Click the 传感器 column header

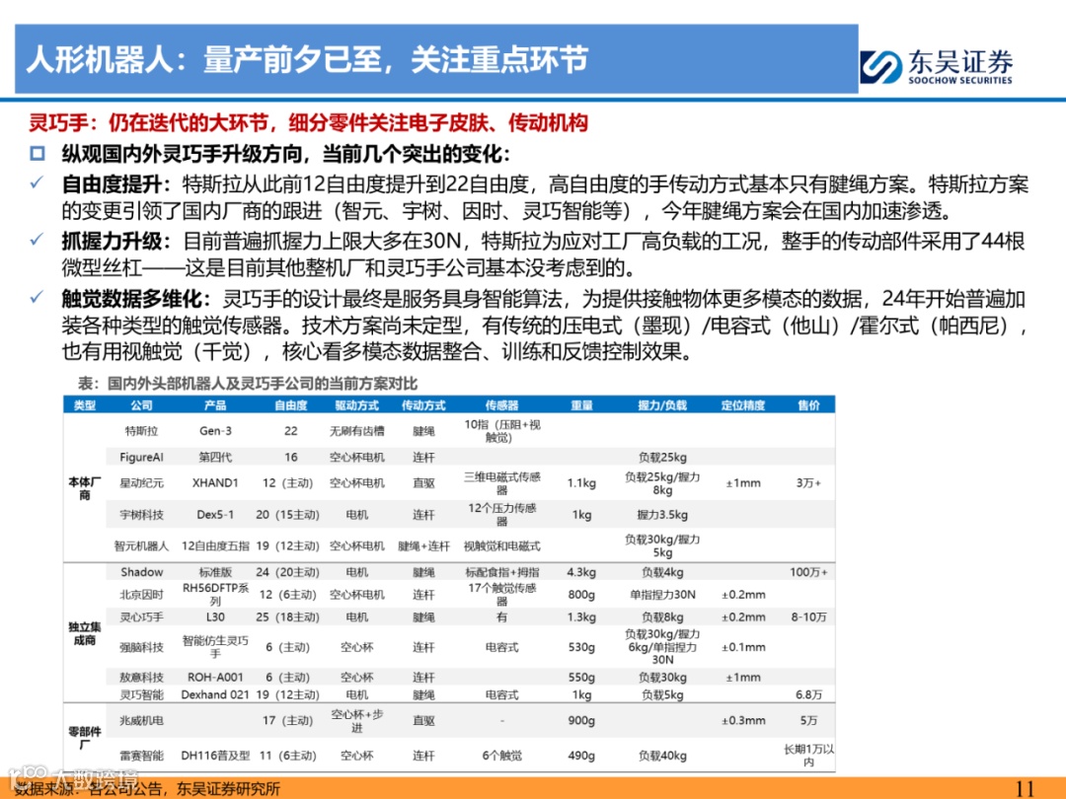pos(501,405)
